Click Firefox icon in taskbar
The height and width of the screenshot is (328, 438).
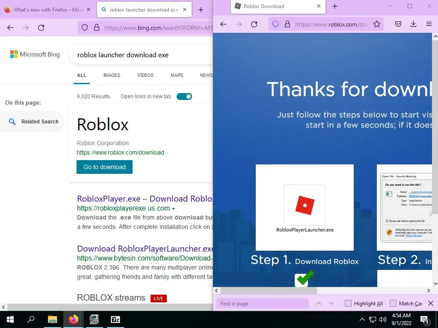(74, 319)
